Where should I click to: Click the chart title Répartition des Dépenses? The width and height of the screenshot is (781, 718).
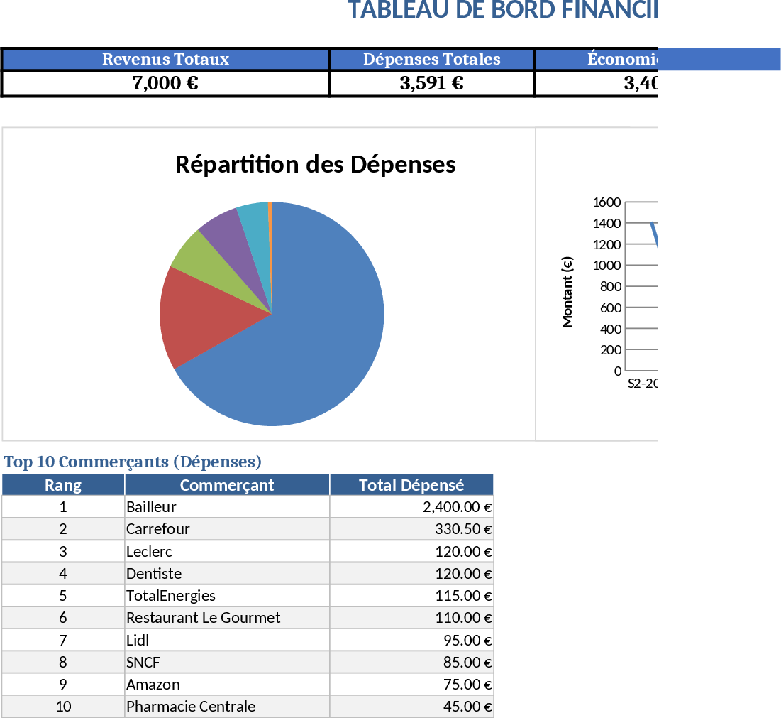[315, 165]
